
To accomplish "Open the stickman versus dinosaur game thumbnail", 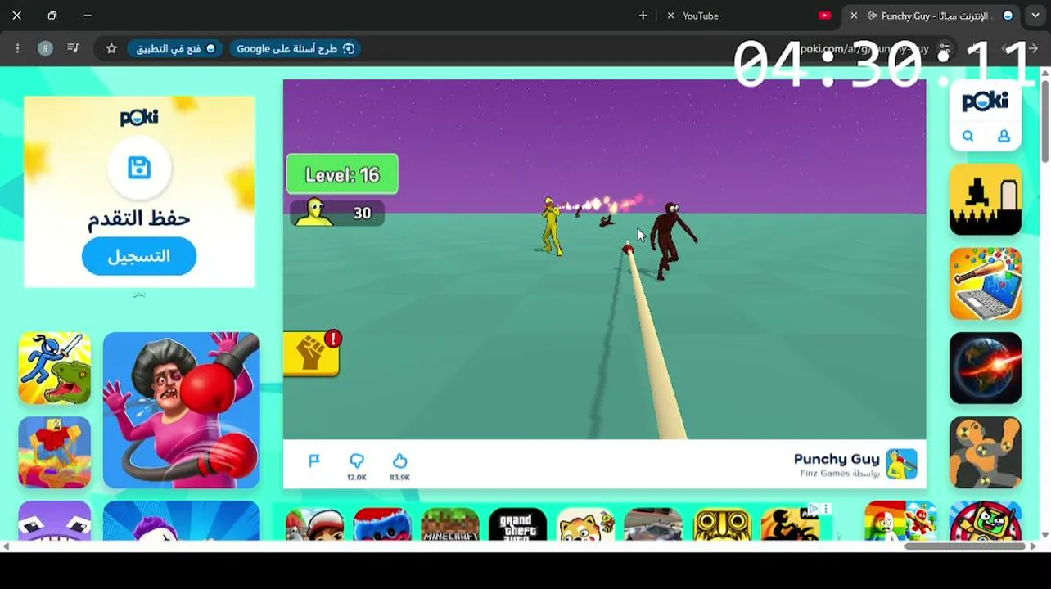I will tap(55, 368).
